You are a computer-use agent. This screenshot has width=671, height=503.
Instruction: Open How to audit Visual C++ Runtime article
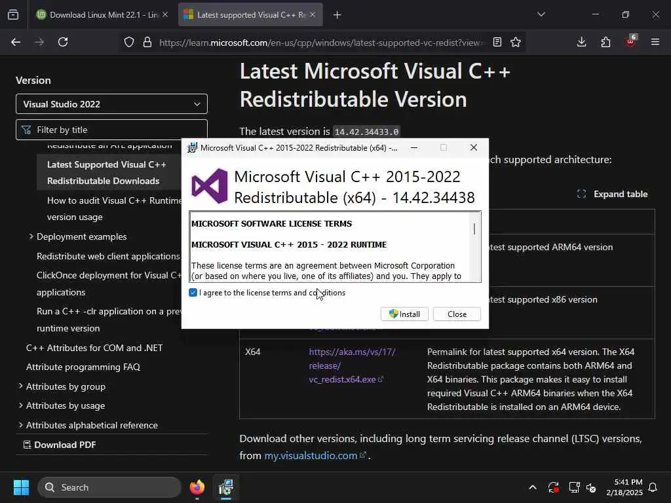(114, 209)
